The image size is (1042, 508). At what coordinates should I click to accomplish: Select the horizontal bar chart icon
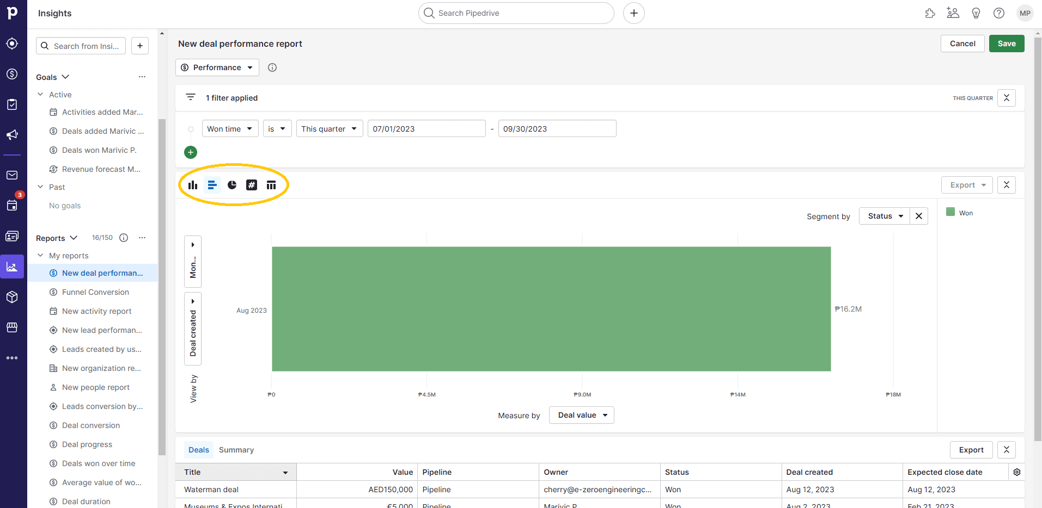[x=212, y=185]
